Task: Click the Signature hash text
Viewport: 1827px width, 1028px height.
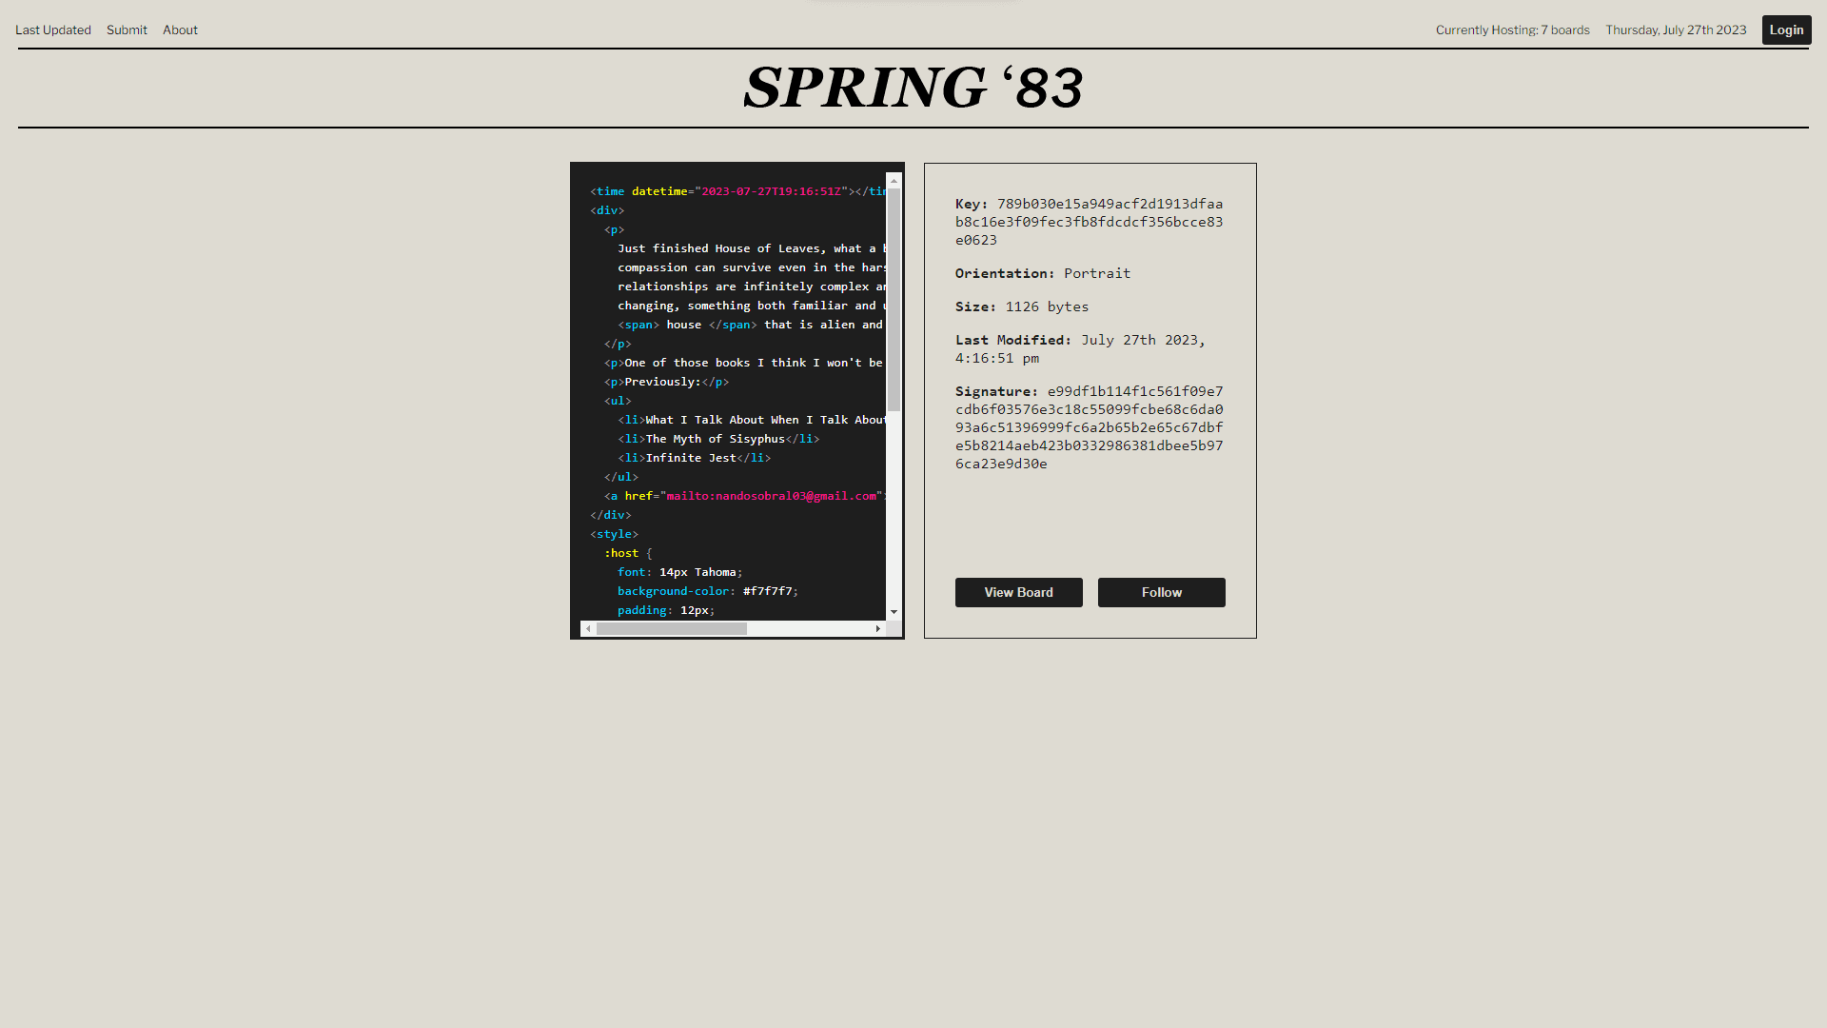Action: coord(1089,428)
